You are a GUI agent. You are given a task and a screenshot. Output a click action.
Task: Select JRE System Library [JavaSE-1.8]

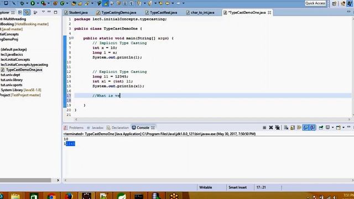(x=21, y=90)
